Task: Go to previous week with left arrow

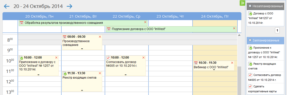Action: 7,6
